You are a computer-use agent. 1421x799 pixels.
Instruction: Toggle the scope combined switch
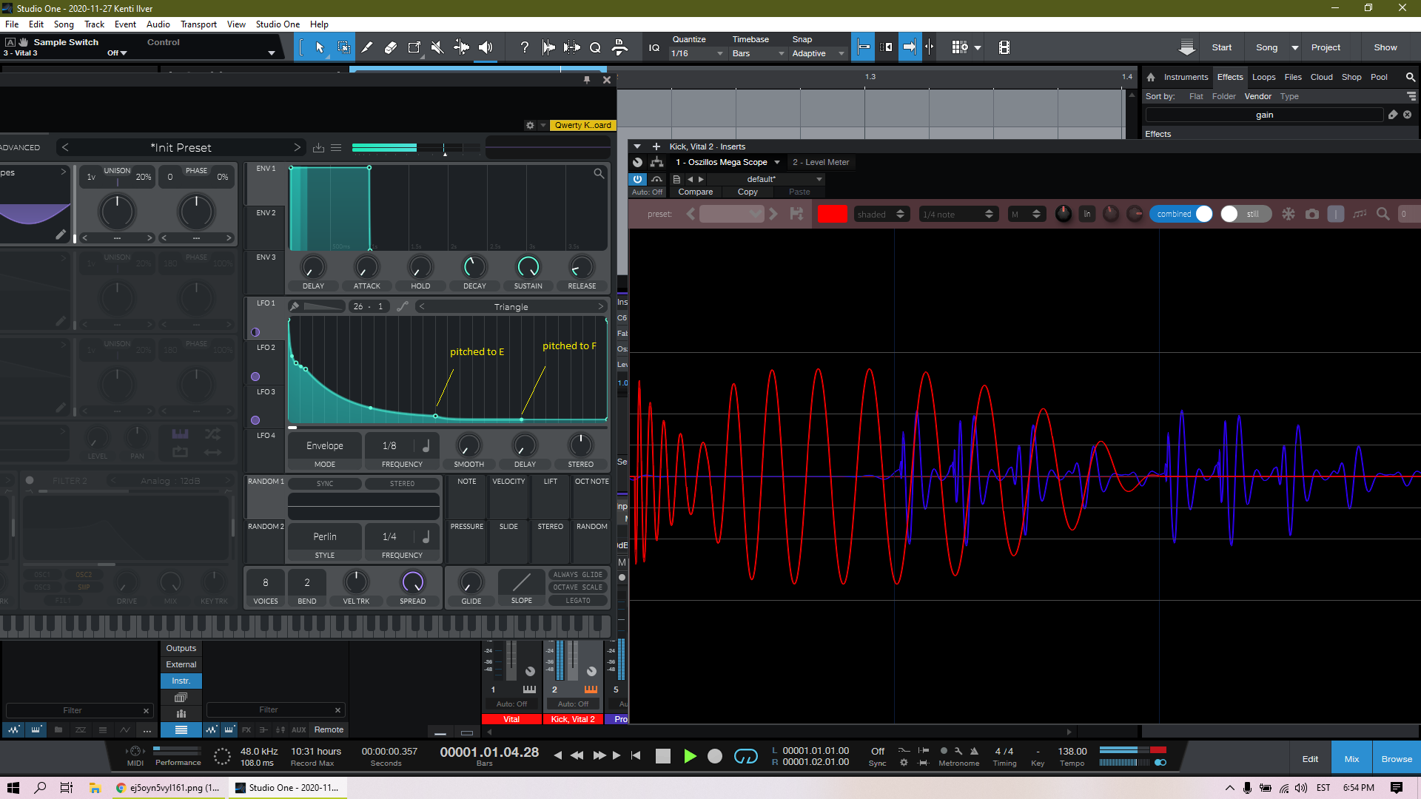click(x=1182, y=214)
